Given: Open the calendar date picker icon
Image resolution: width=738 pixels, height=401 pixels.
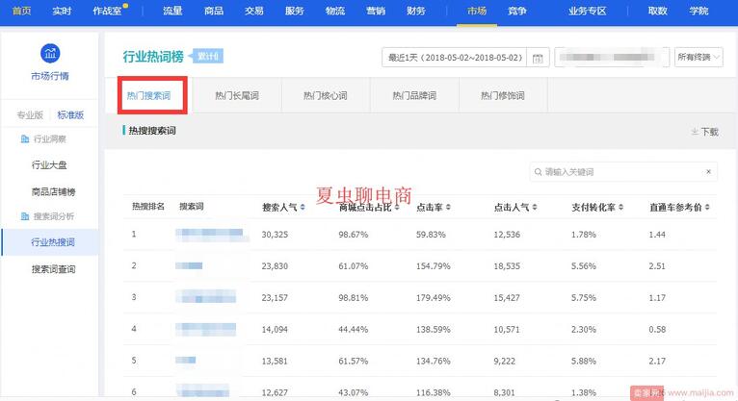Looking at the screenshot, I should click(x=539, y=58).
